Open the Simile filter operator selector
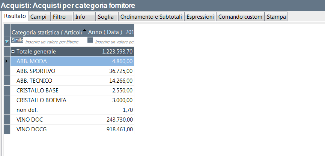The width and height of the screenshot is (325, 156). [x=17, y=40]
